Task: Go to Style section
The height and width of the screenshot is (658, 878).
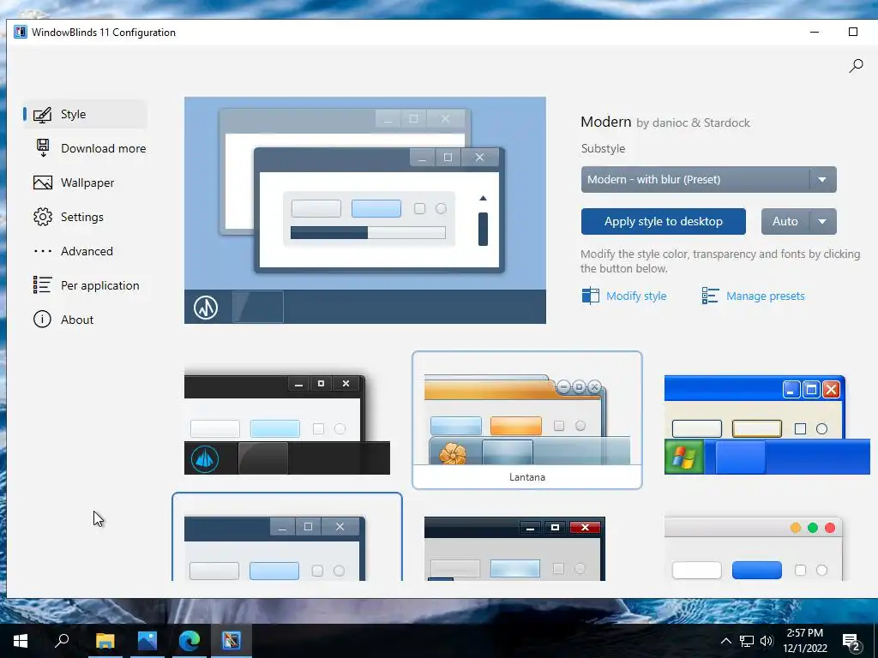Action: (x=85, y=114)
